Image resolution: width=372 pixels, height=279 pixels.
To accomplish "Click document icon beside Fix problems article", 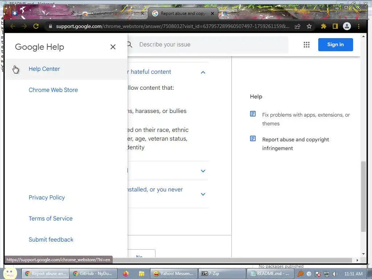I will (253, 114).
